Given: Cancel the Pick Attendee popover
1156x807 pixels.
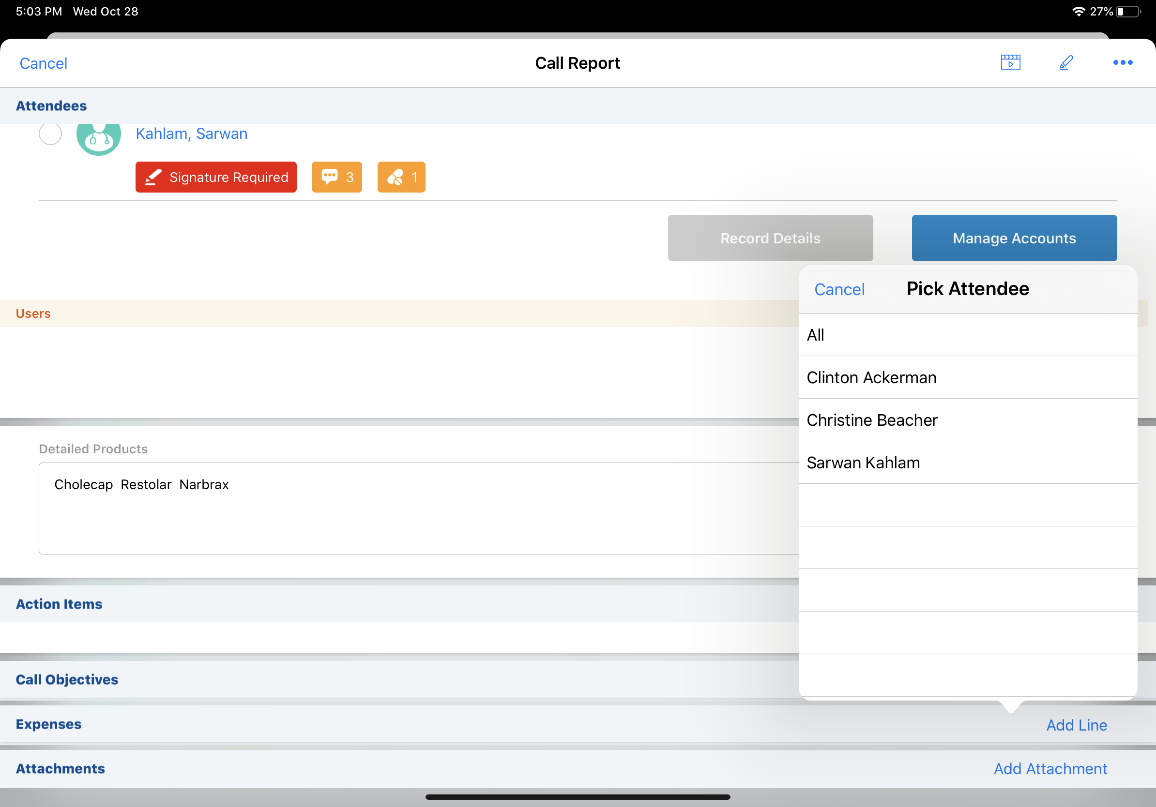Looking at the screenshot, I should [839, 289].
